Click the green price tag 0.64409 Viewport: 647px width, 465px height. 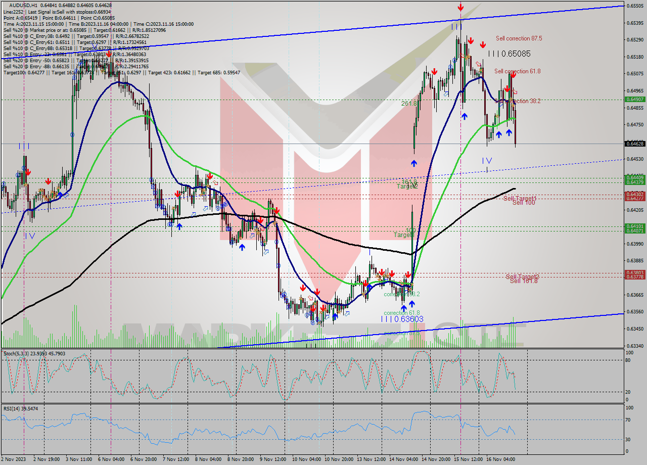pos(635,177)
